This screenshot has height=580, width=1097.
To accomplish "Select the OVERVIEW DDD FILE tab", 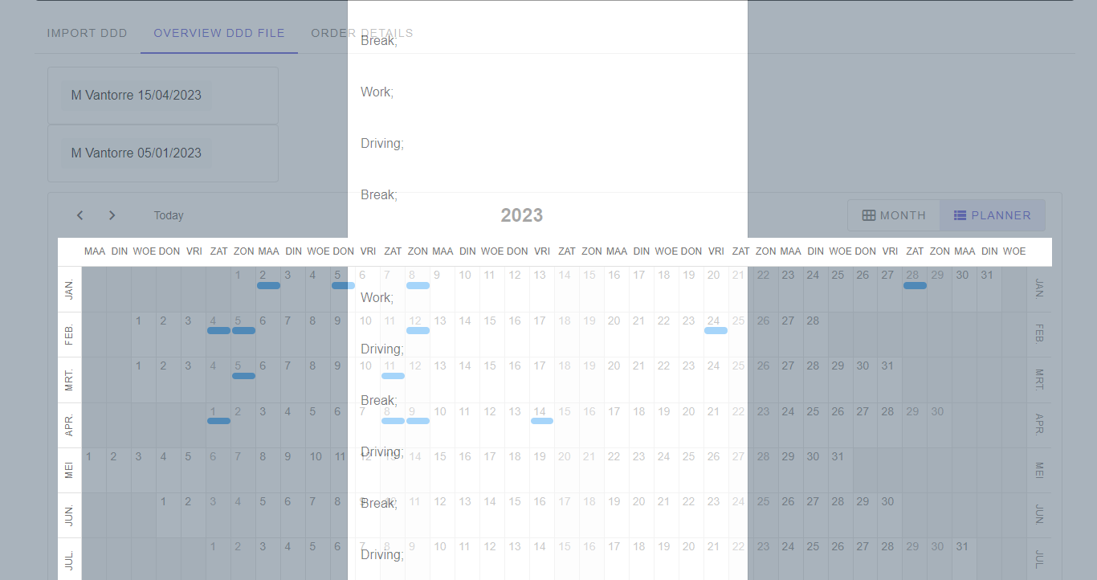I will (x=218, y=33).
